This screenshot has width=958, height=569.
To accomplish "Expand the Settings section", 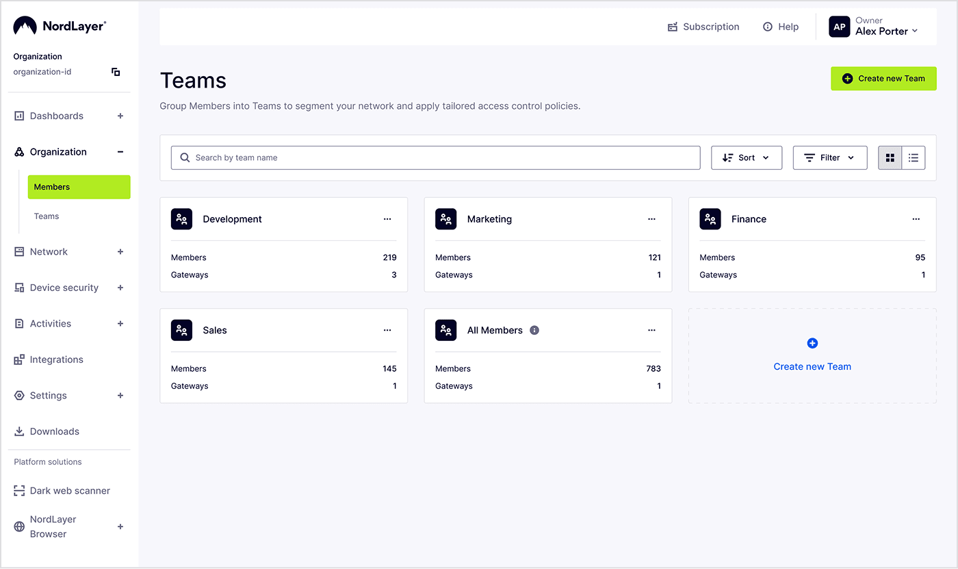I will [120, 396].
